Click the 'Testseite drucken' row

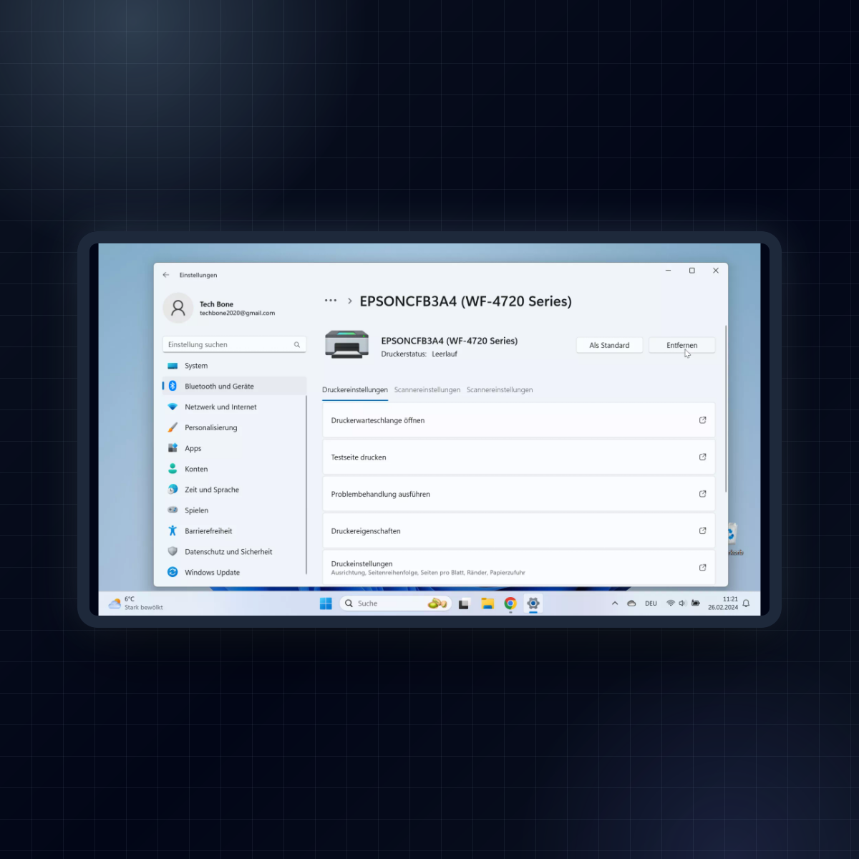[x=518, y=457]
